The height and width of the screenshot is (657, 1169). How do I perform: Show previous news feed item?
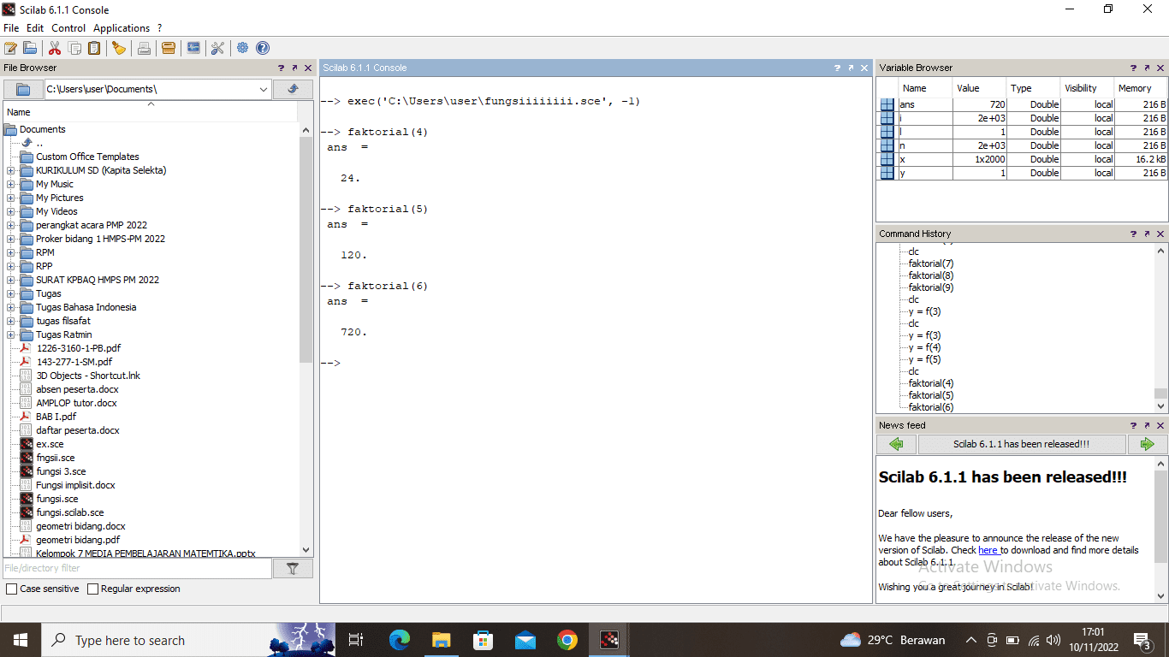pos(896,444)
